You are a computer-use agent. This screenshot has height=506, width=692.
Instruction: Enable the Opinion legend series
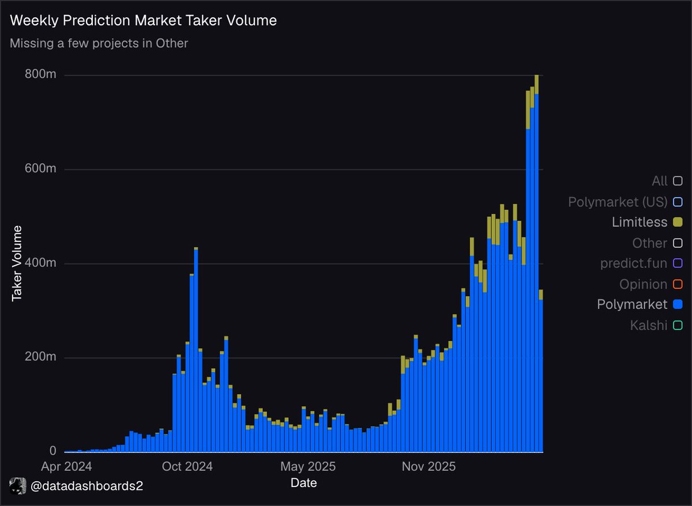click(678, 284)
